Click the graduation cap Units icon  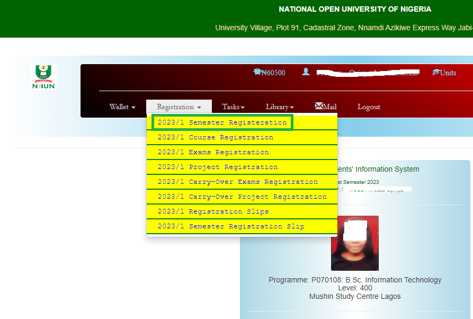(x=436, y=72)
